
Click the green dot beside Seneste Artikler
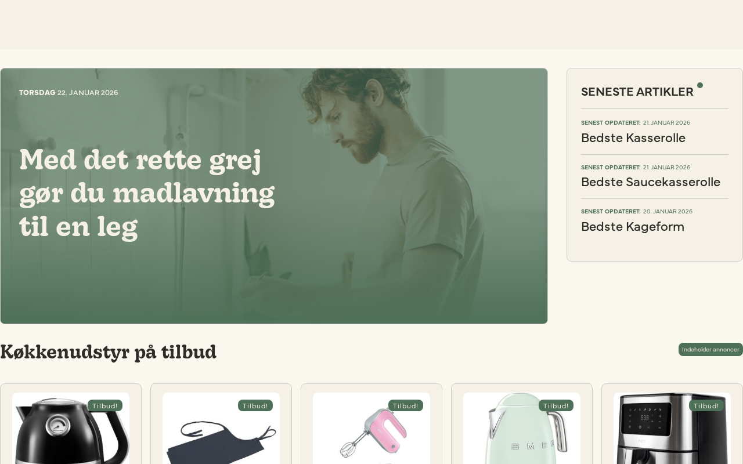click(x=700, y=85)
